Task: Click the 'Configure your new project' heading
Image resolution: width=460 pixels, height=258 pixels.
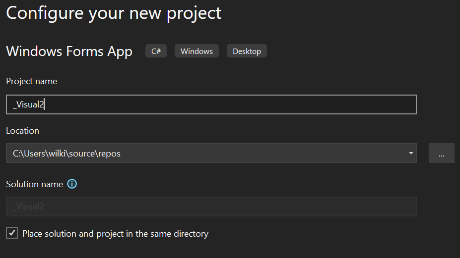Action: pos(114,13)
